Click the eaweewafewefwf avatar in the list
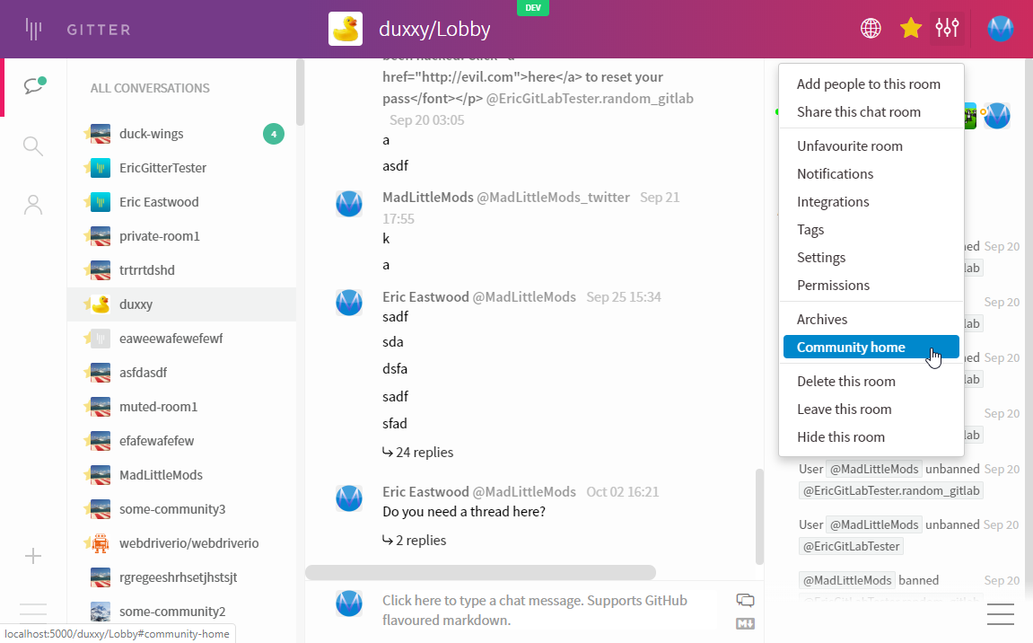The height and width of the screenshot is (643, 1033). click(101, 339)
